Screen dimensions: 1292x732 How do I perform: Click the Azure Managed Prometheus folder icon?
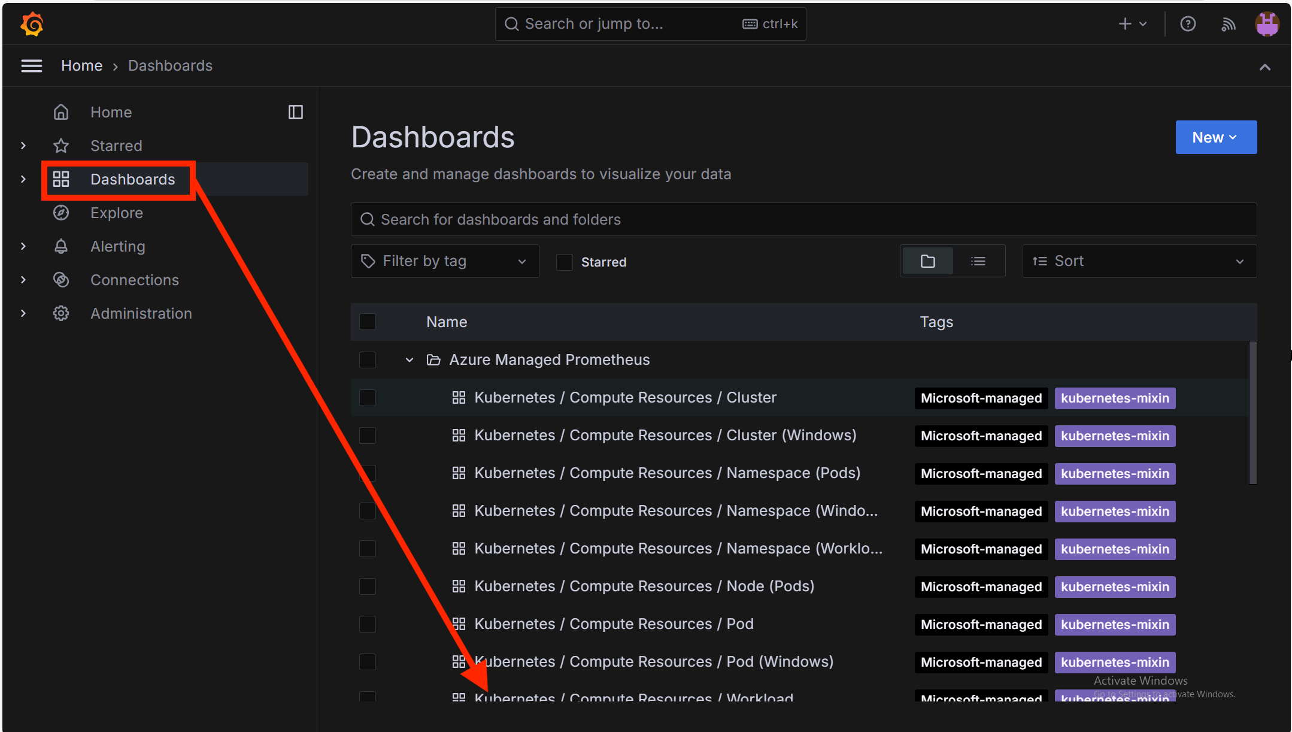coord(433,360)
